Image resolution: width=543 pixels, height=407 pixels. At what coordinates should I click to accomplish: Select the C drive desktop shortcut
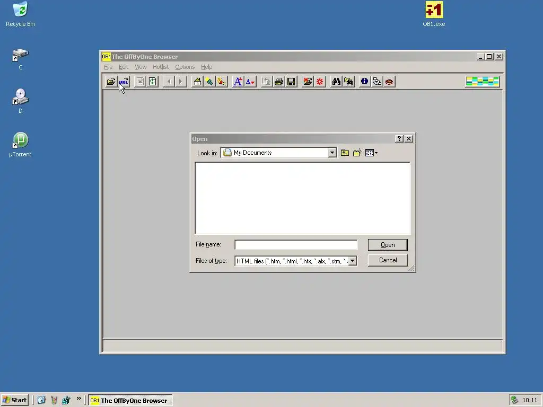point(21,59)
